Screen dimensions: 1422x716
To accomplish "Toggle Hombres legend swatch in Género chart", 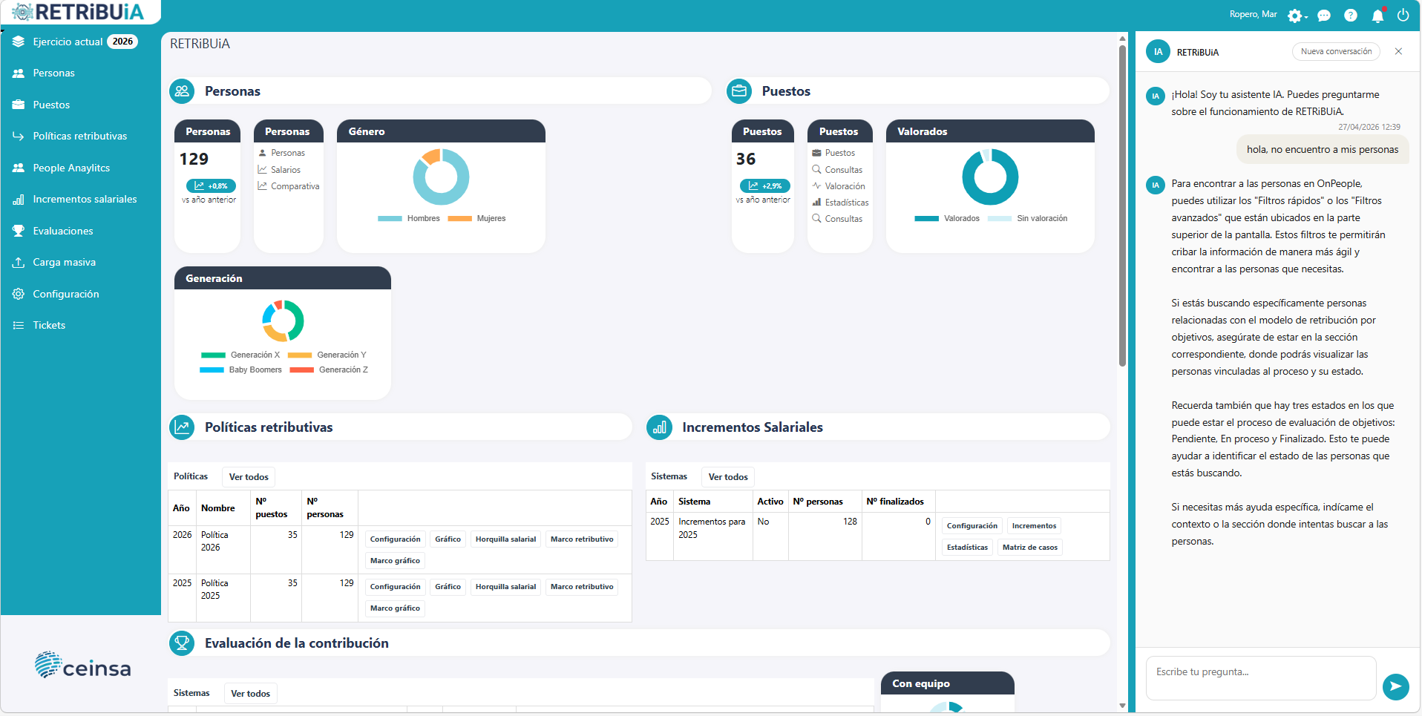I will coord(390,219).
